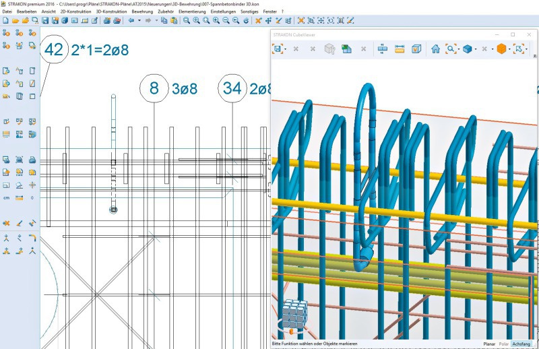Screen dimensions: 539x349
Task: Click the home view icon in CubeViewer
Action: (x=435, y=49)
